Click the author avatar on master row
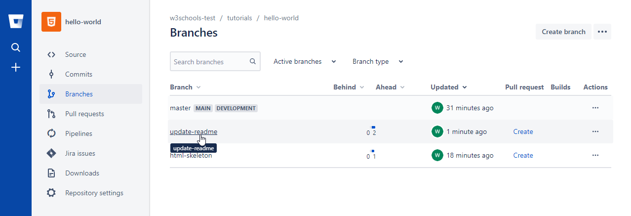 point(437,108)
